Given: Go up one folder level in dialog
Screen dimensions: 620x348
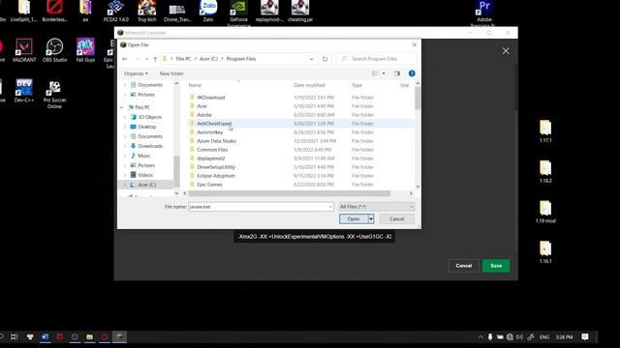Looking at the screenshot, I should (x=155, y=59).
